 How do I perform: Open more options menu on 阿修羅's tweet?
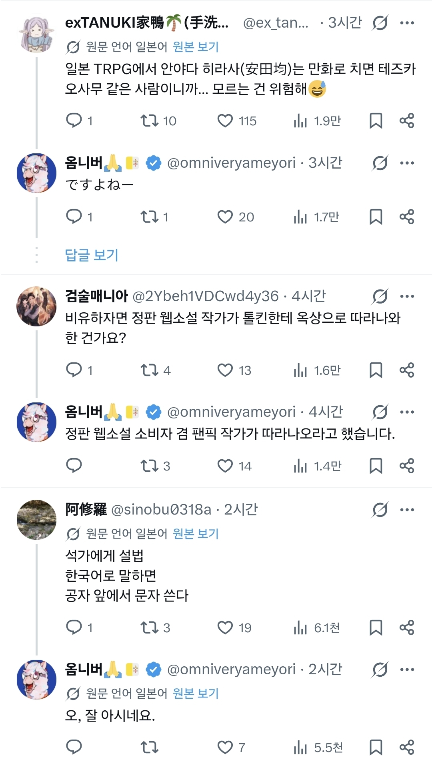pos(407,510)
